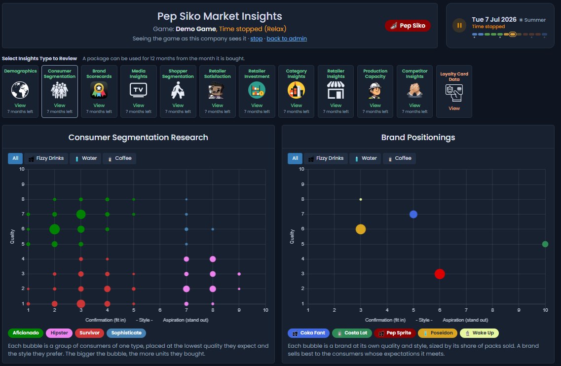Open the Media Insights TV icon
Image resolution: width=561 pixels, height=366 pixels.
139,90
